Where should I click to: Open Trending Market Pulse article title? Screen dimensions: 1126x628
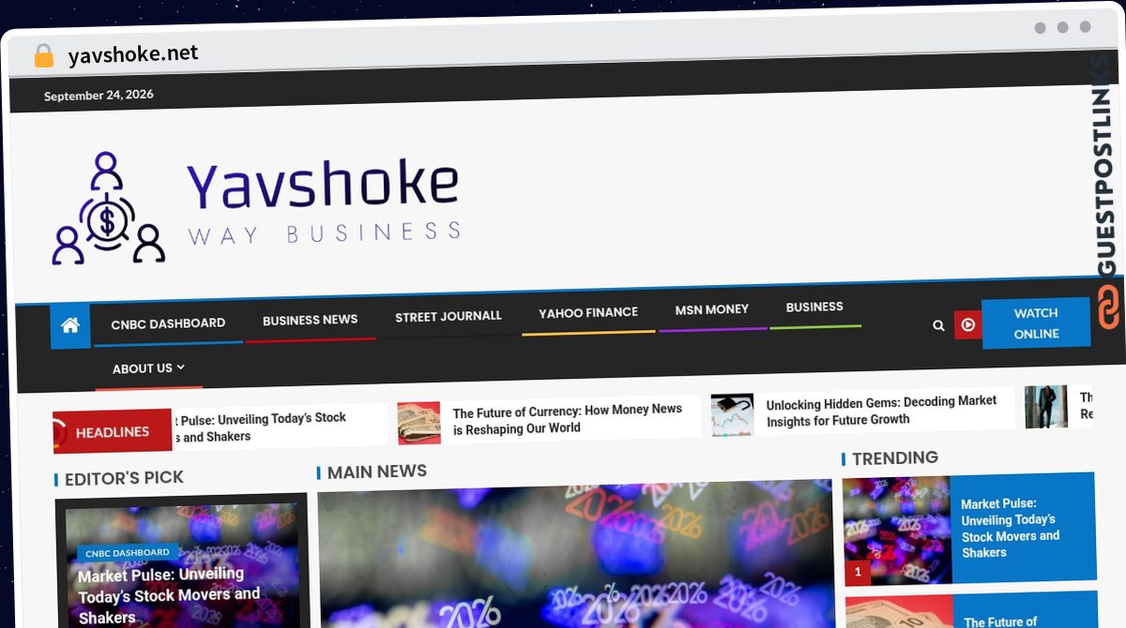1010,528
